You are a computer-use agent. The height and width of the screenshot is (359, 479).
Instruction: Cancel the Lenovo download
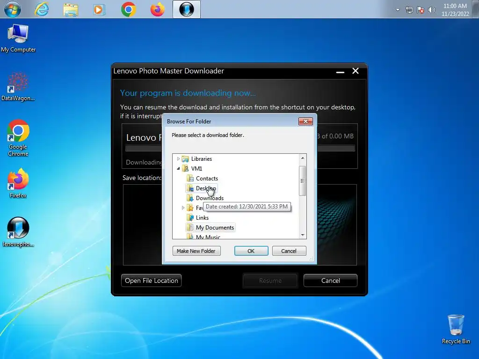(x=330, y=280)
